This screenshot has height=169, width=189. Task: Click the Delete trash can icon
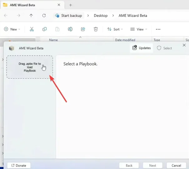(96, 29)
